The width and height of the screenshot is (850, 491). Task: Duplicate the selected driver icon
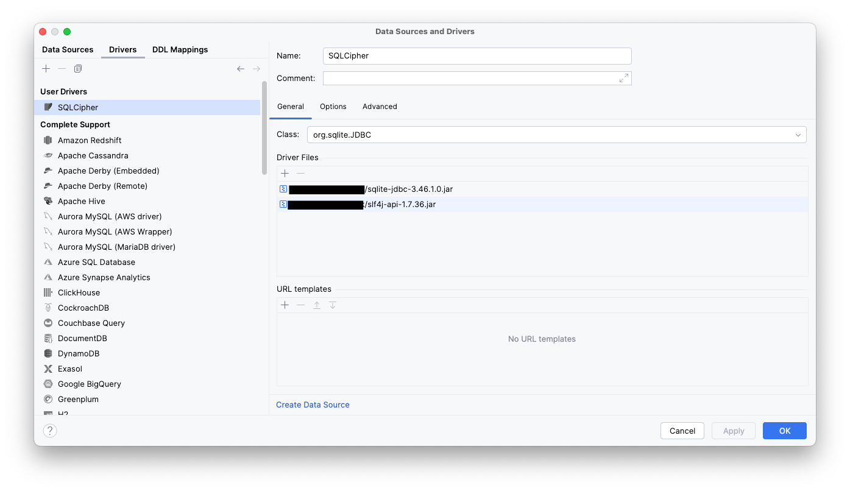click(77, 69)
